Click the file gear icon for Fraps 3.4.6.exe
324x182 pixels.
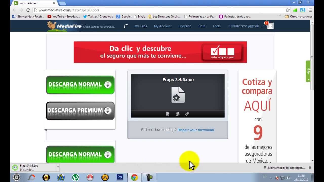[x=178, y=95]
